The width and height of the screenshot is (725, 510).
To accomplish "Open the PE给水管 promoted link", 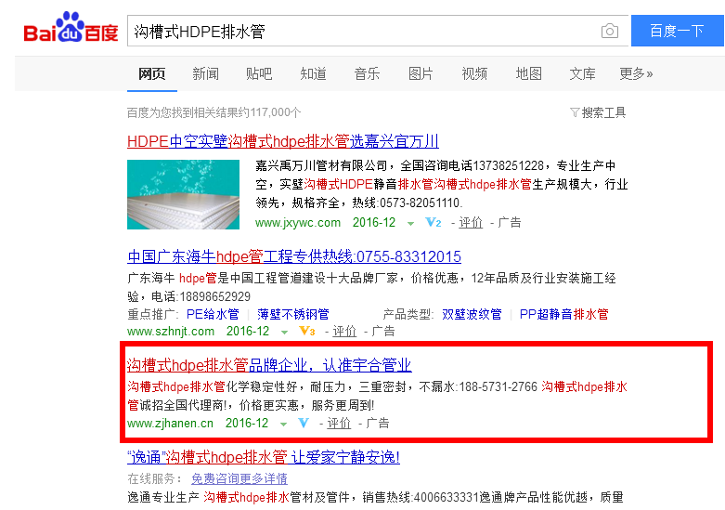I will click(213, 314).
